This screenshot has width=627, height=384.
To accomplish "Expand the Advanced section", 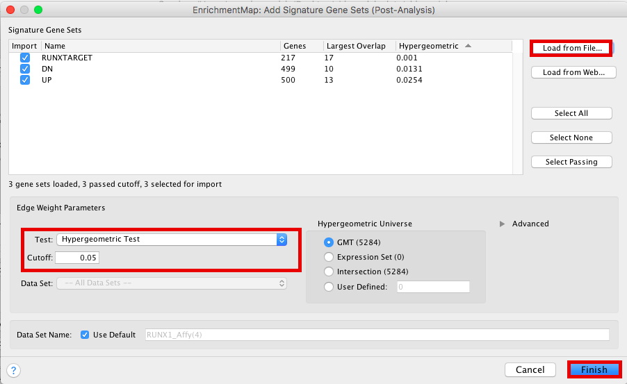I will 503,224.
